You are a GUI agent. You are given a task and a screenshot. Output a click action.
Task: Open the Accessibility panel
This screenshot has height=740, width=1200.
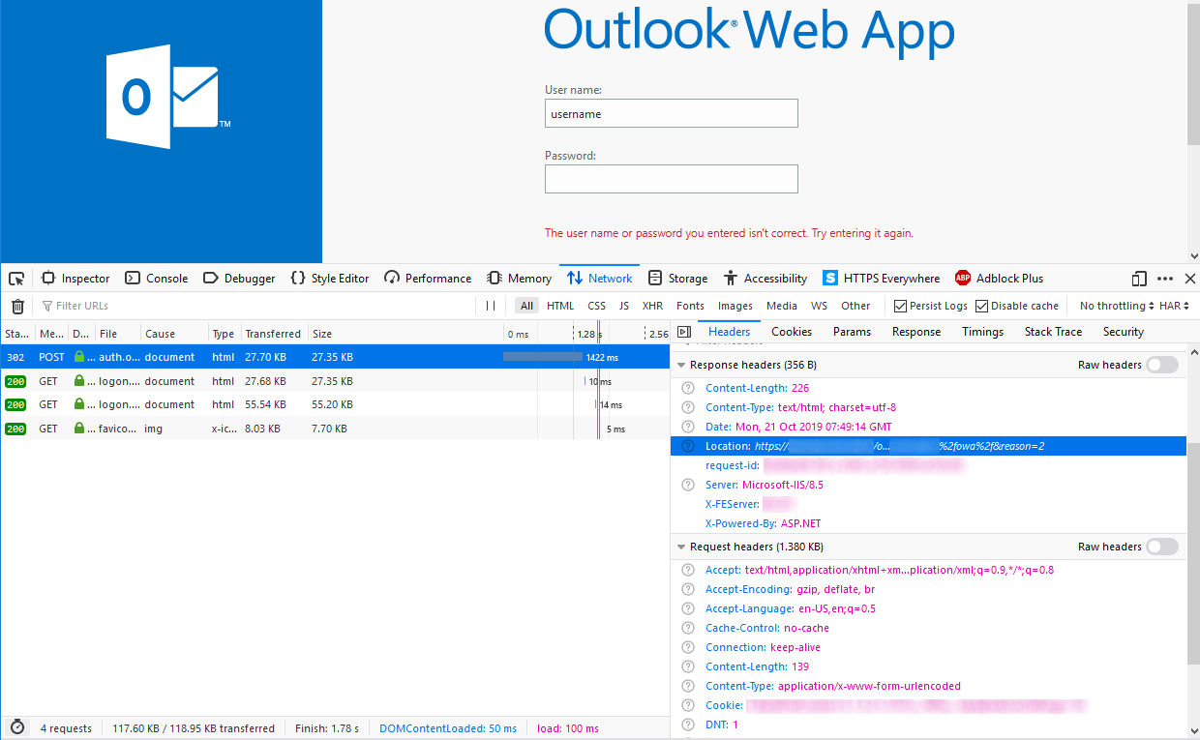tap(765, 279)
